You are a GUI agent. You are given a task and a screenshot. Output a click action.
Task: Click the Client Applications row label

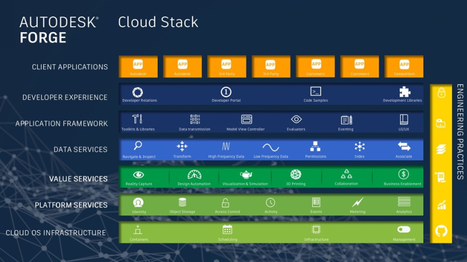tap(70, 67)
